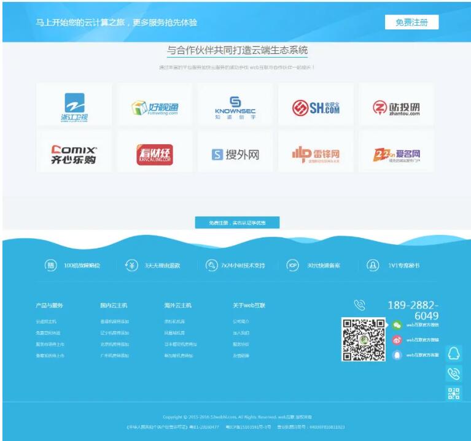Click the 赔 compensation icon

point(51,265)
